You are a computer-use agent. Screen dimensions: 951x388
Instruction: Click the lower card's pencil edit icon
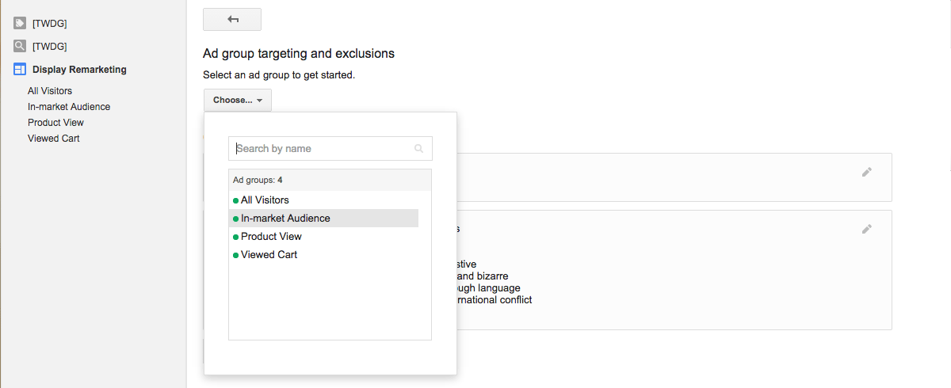(x=867, y=229)
